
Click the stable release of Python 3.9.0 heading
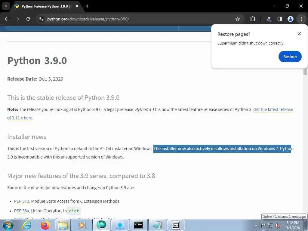(x=63, y=98)
